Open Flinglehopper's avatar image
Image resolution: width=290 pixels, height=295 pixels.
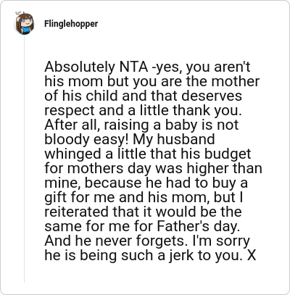tap(24, 24)
